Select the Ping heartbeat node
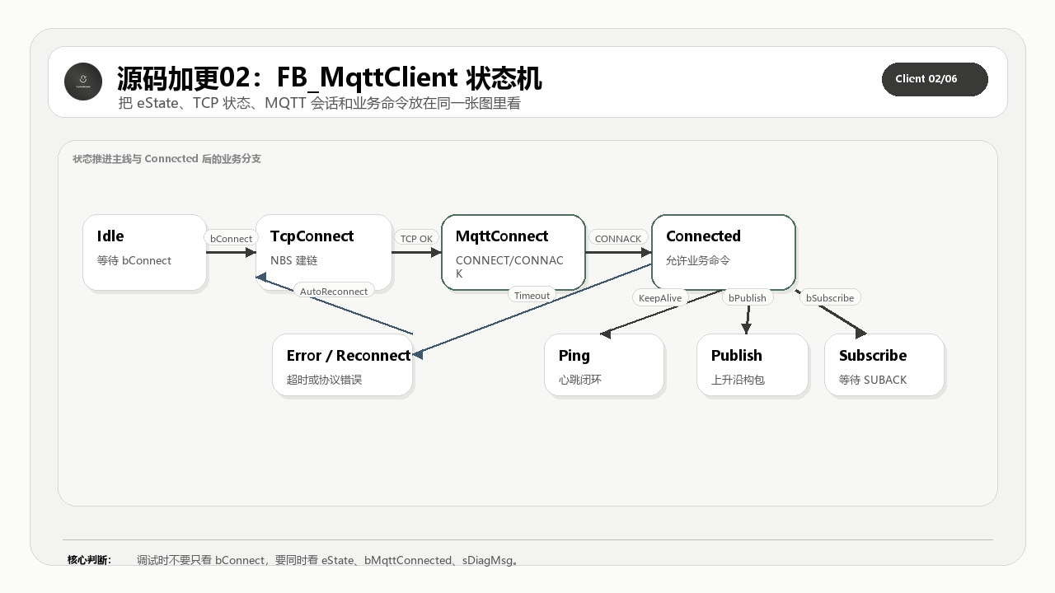 (604, 365)
